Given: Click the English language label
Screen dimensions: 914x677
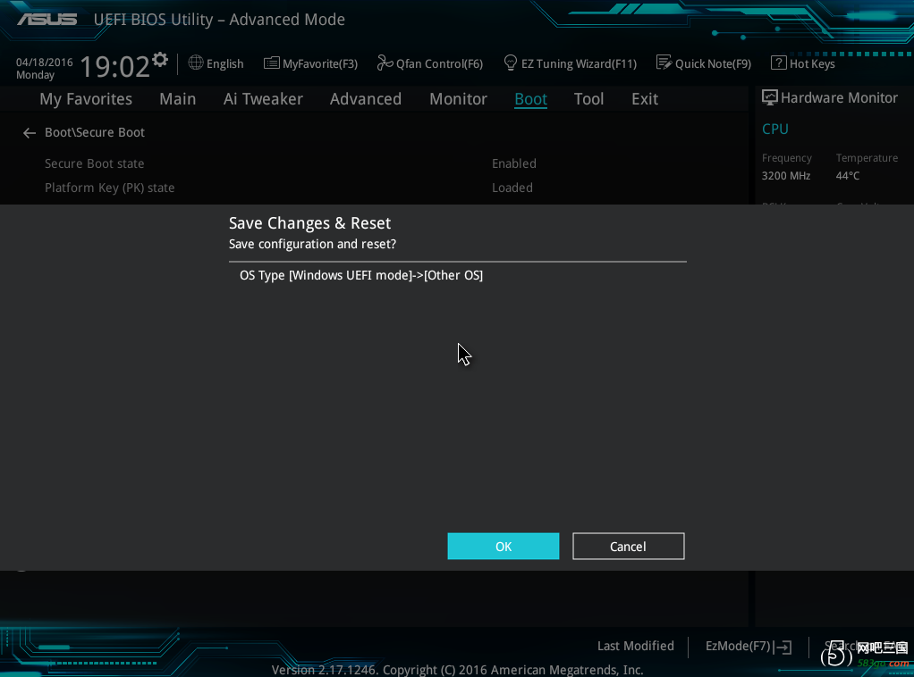Looking at the screenshot, I should [x=225, y=64].
